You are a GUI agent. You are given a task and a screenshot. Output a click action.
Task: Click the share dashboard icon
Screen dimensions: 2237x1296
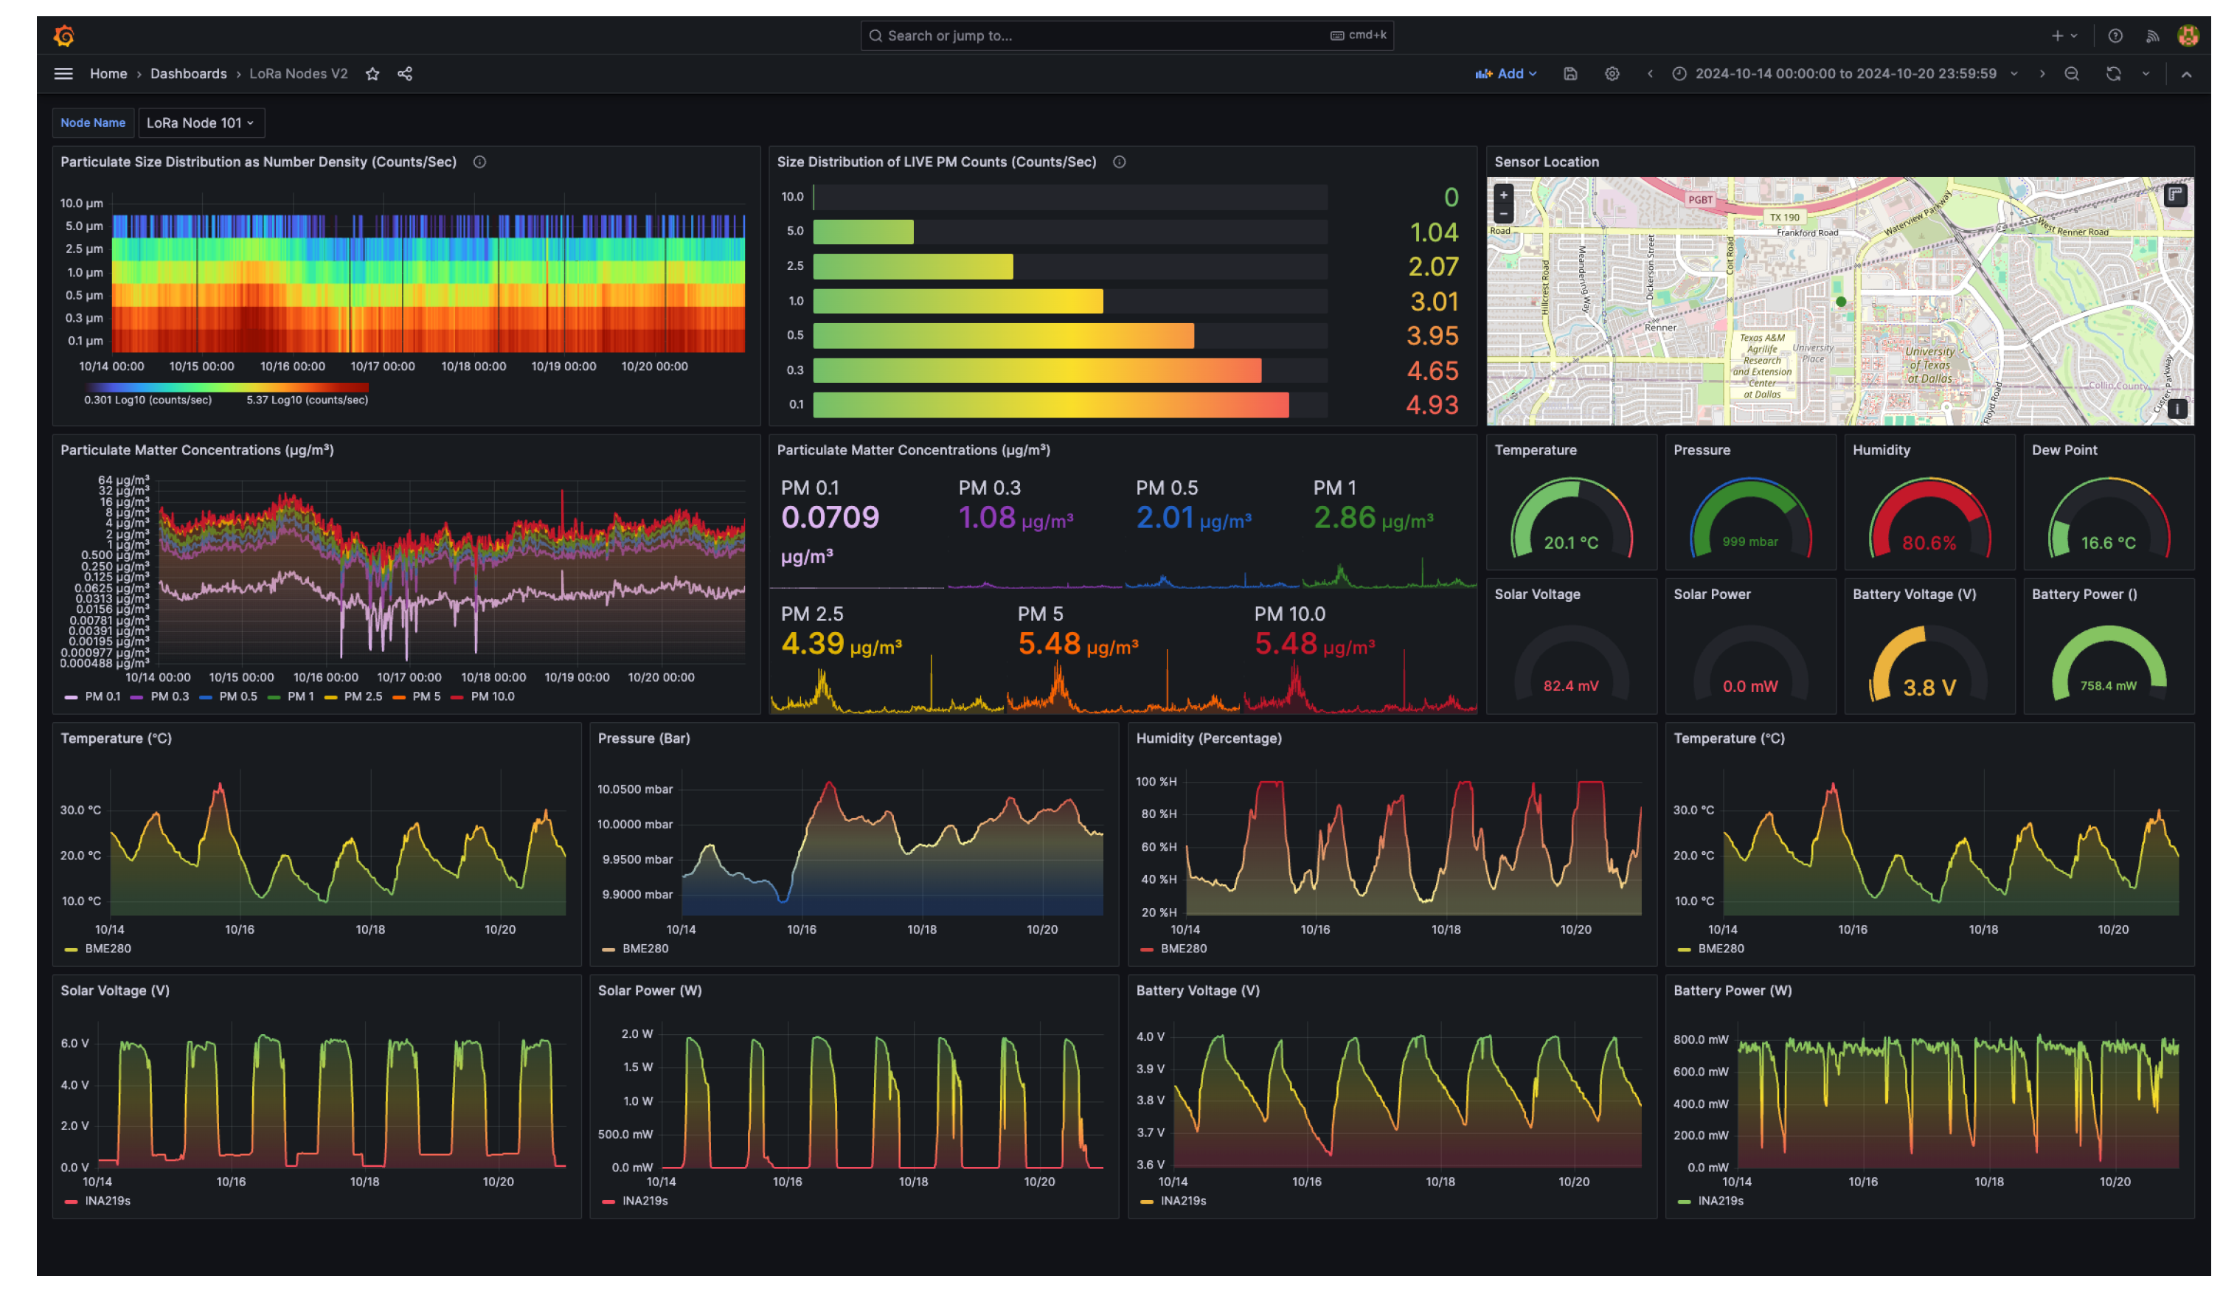(405, 74)
